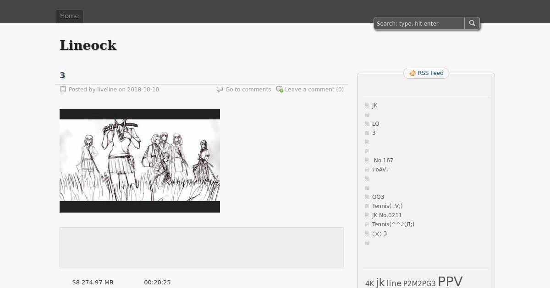The image size is (550, 288).
Task: Click the RSS orange feed icon
Action: [x=412, y=73]
